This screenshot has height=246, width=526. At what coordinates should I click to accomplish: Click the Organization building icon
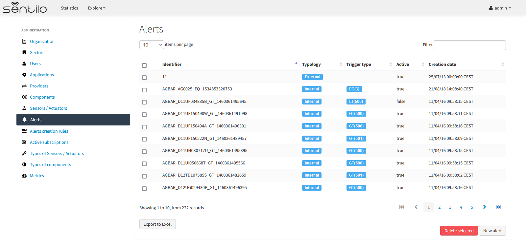(24, 41)
